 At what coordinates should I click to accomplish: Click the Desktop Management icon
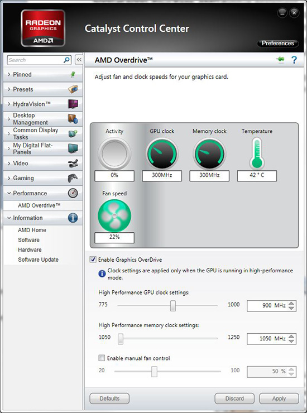click(x=73, y=119)
